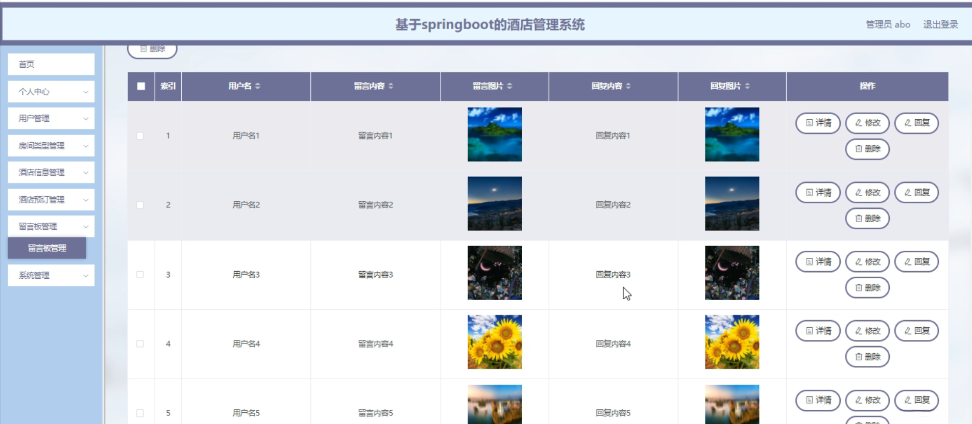Image resolution: width=972 pixels, height=424 pixels.
Task: Open 留言图片 night-sky thumbnail for 用户名2
Action: pos(495,204)
